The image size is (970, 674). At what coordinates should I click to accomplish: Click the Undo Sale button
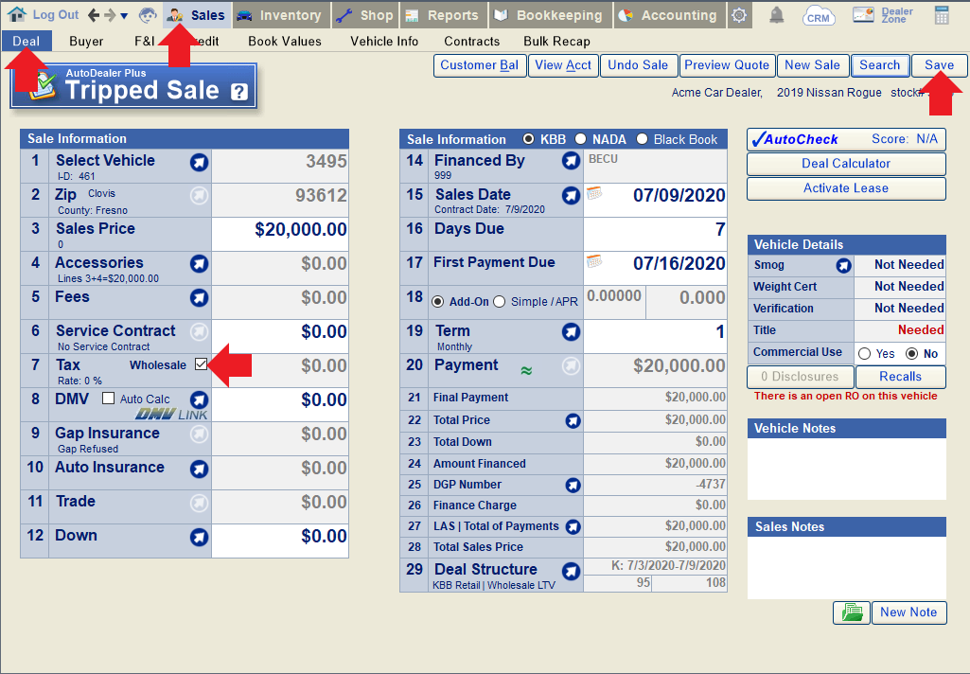[x=638, y=65]
